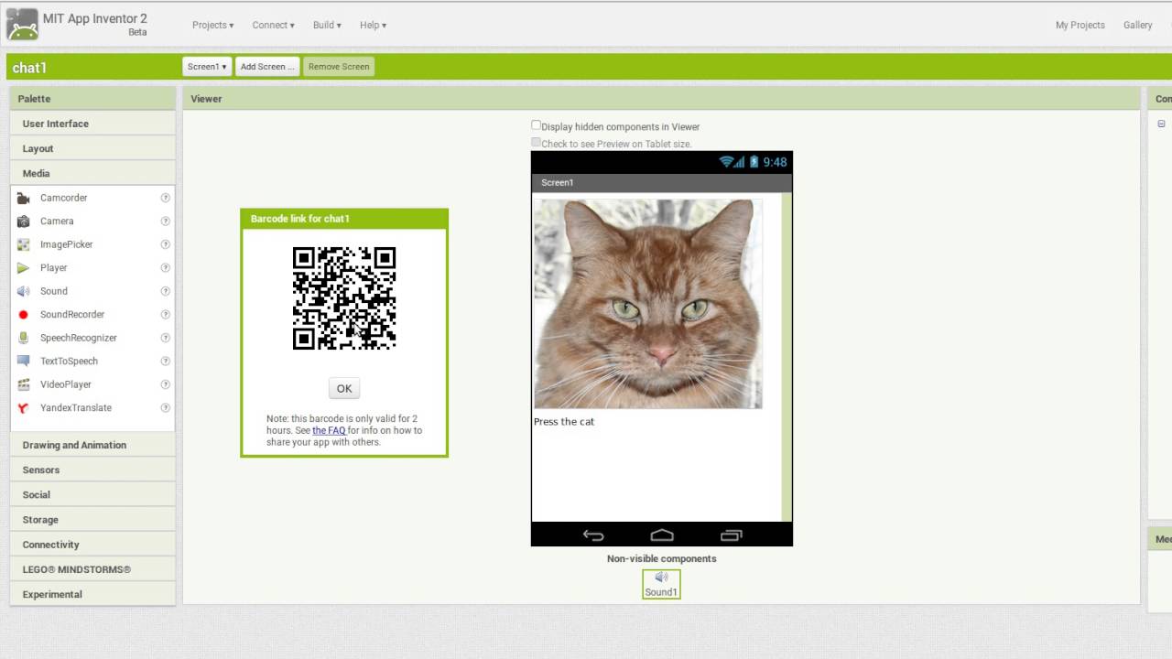Expand the LEGO MINDSTORMS palette section
The image size is (1172, 659).
(x=92, y=569)
